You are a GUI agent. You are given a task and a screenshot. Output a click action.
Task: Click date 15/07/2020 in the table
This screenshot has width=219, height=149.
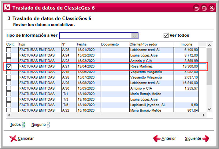click(x=89, y=77)
